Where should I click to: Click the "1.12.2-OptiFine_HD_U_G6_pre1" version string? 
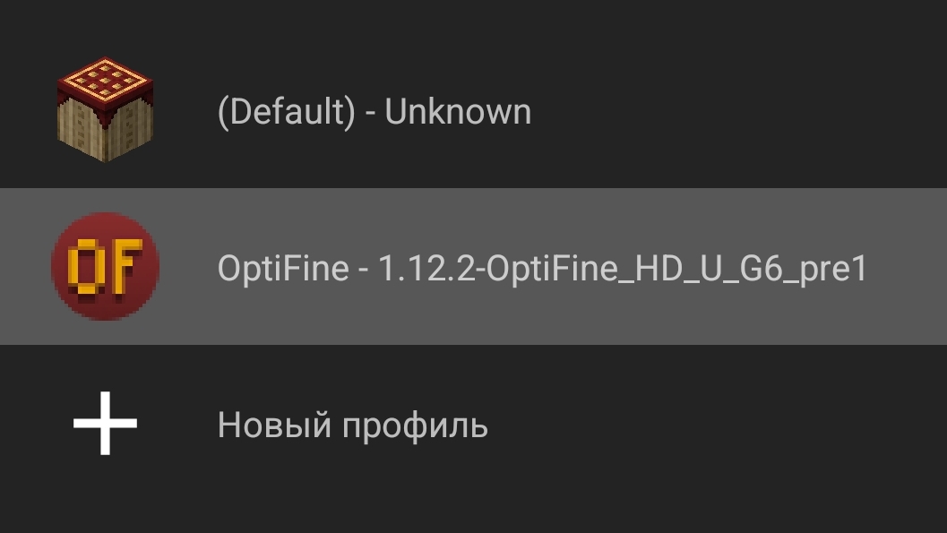point(624,268)
